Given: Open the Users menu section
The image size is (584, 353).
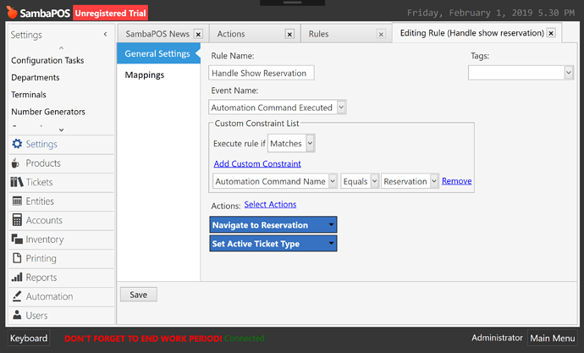Looking at the screenshot, I should click(x=62, y=315).
